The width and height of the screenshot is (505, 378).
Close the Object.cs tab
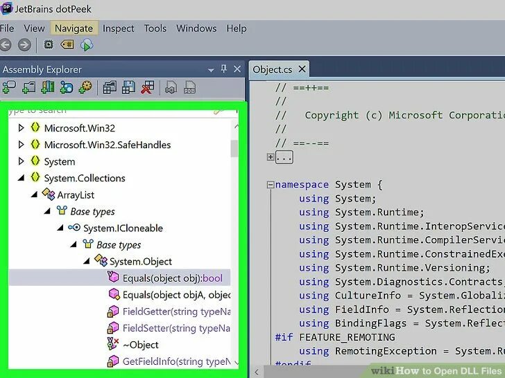coord(302,69)
